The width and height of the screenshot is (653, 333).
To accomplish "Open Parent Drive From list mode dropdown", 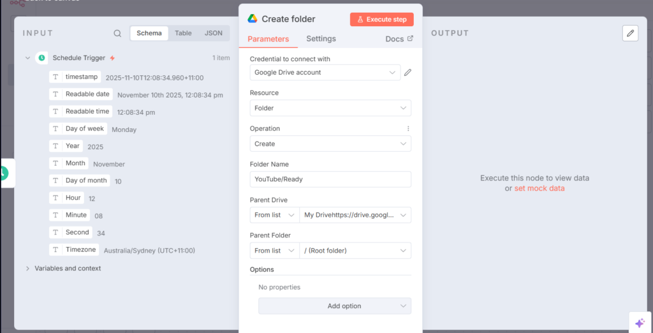I will coord(274,215).
